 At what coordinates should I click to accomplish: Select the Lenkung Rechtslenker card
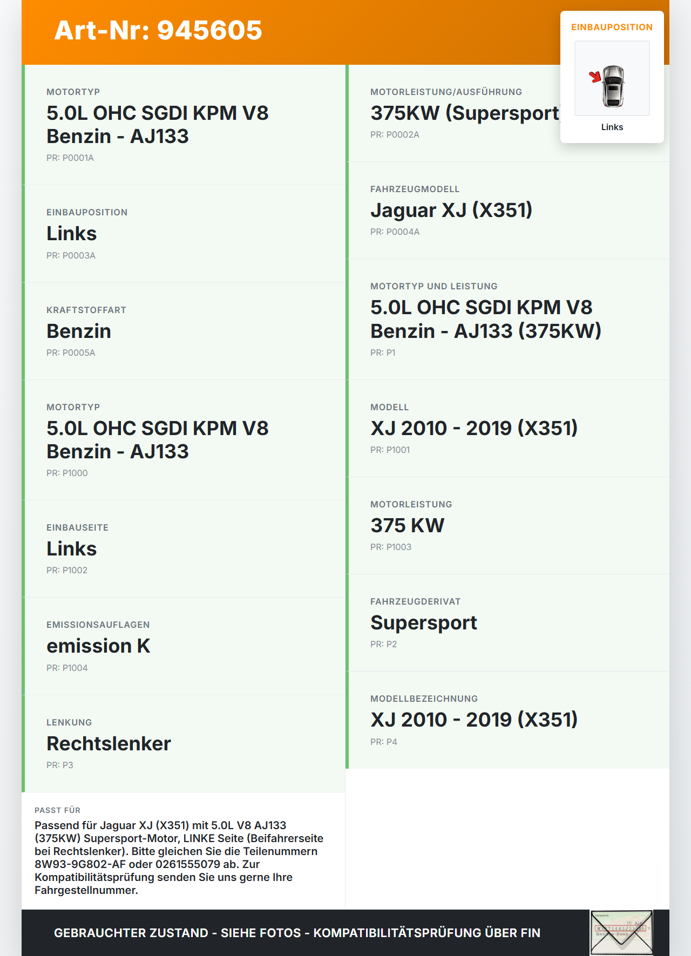click(184, 744)
